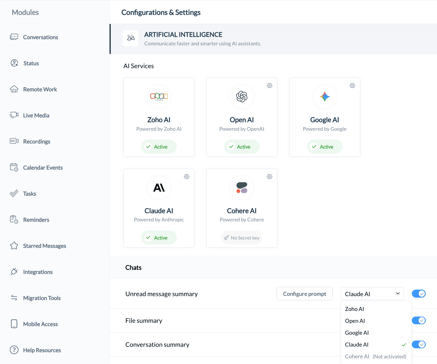
Task: Click Active badge on Google AI card
Action: [325, 147]
